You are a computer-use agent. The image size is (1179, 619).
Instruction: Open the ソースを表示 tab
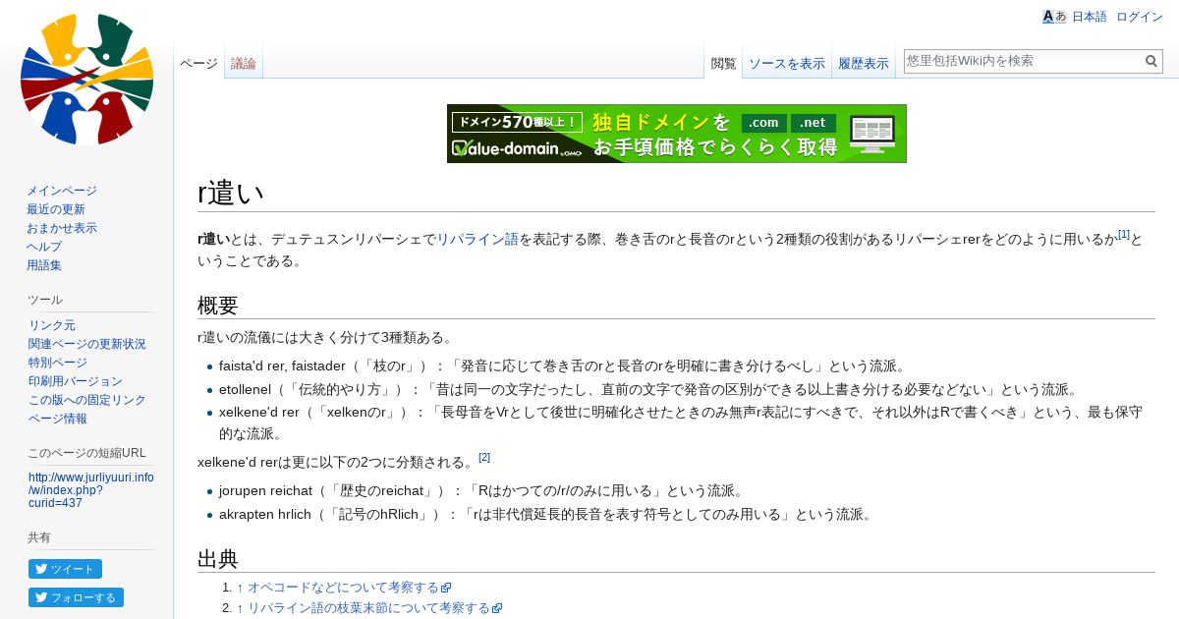pos(787,63)
